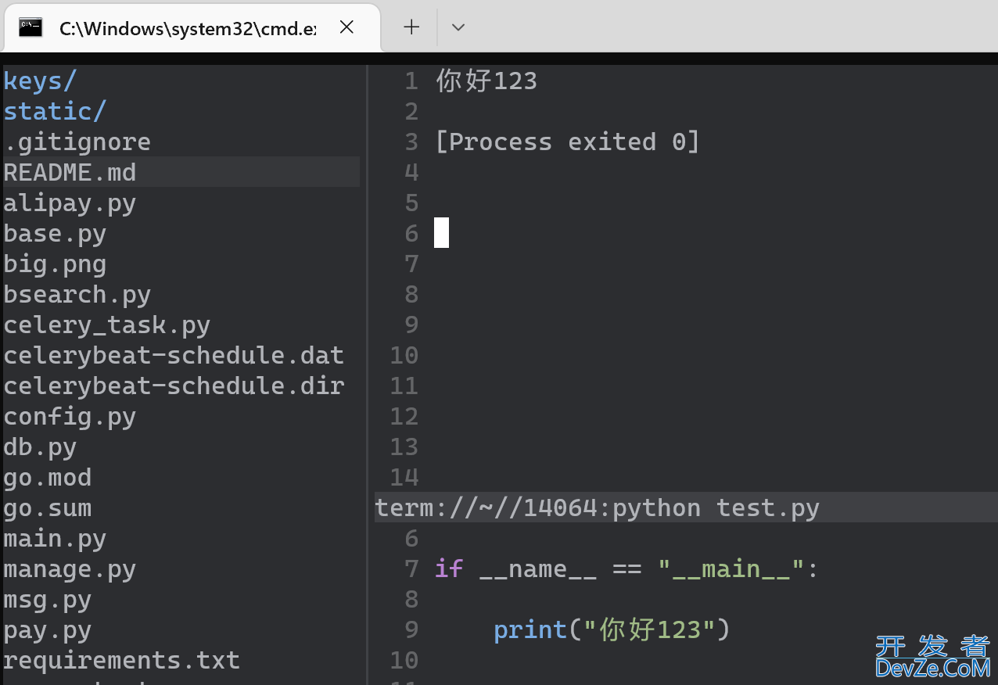Select README.md in the file list
The width and height of the screenshot is (998, 685).
(x=181, y=172)
